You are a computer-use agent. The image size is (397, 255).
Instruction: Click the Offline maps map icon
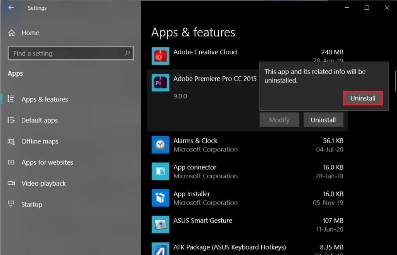(11, 141)
